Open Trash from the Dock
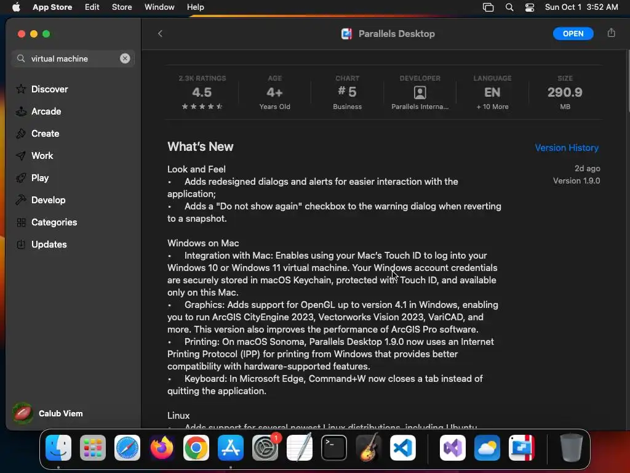This screenshot has width=630, height=473. [572, 448]
